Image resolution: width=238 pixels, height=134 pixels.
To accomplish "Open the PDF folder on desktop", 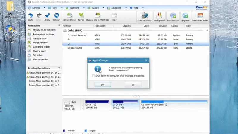I will pos(10,10).
